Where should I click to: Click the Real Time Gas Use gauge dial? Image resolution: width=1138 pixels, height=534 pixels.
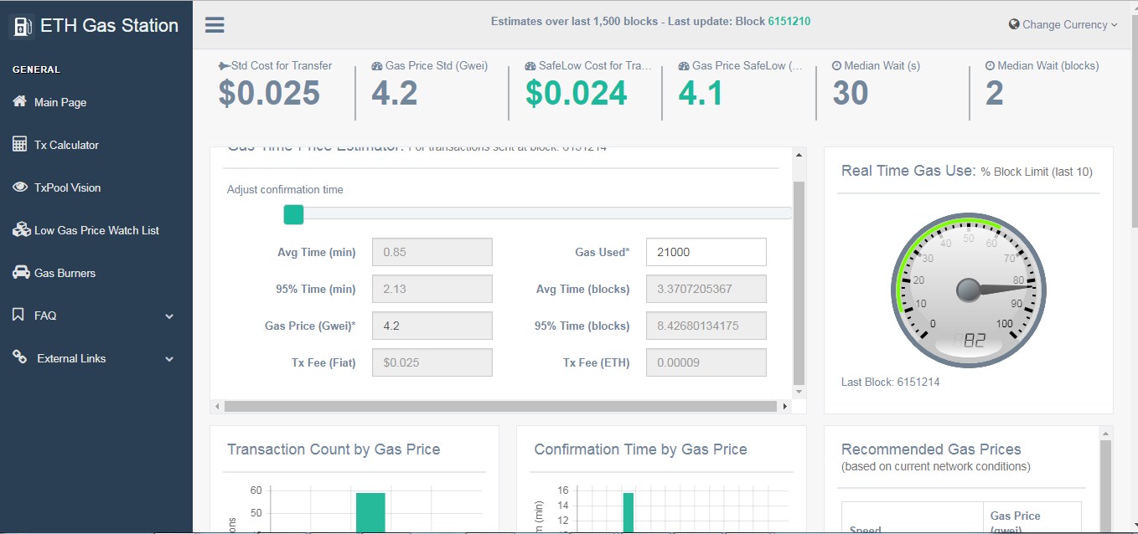968,290
